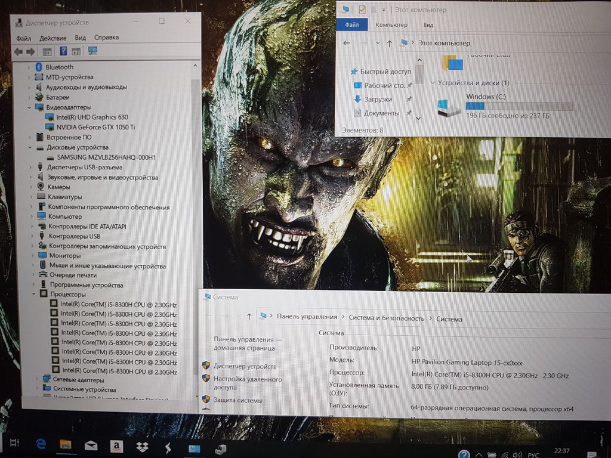611x458 pixels.
Task: Scan for hardware changes using the monitor icon
Action: [92, 51]
